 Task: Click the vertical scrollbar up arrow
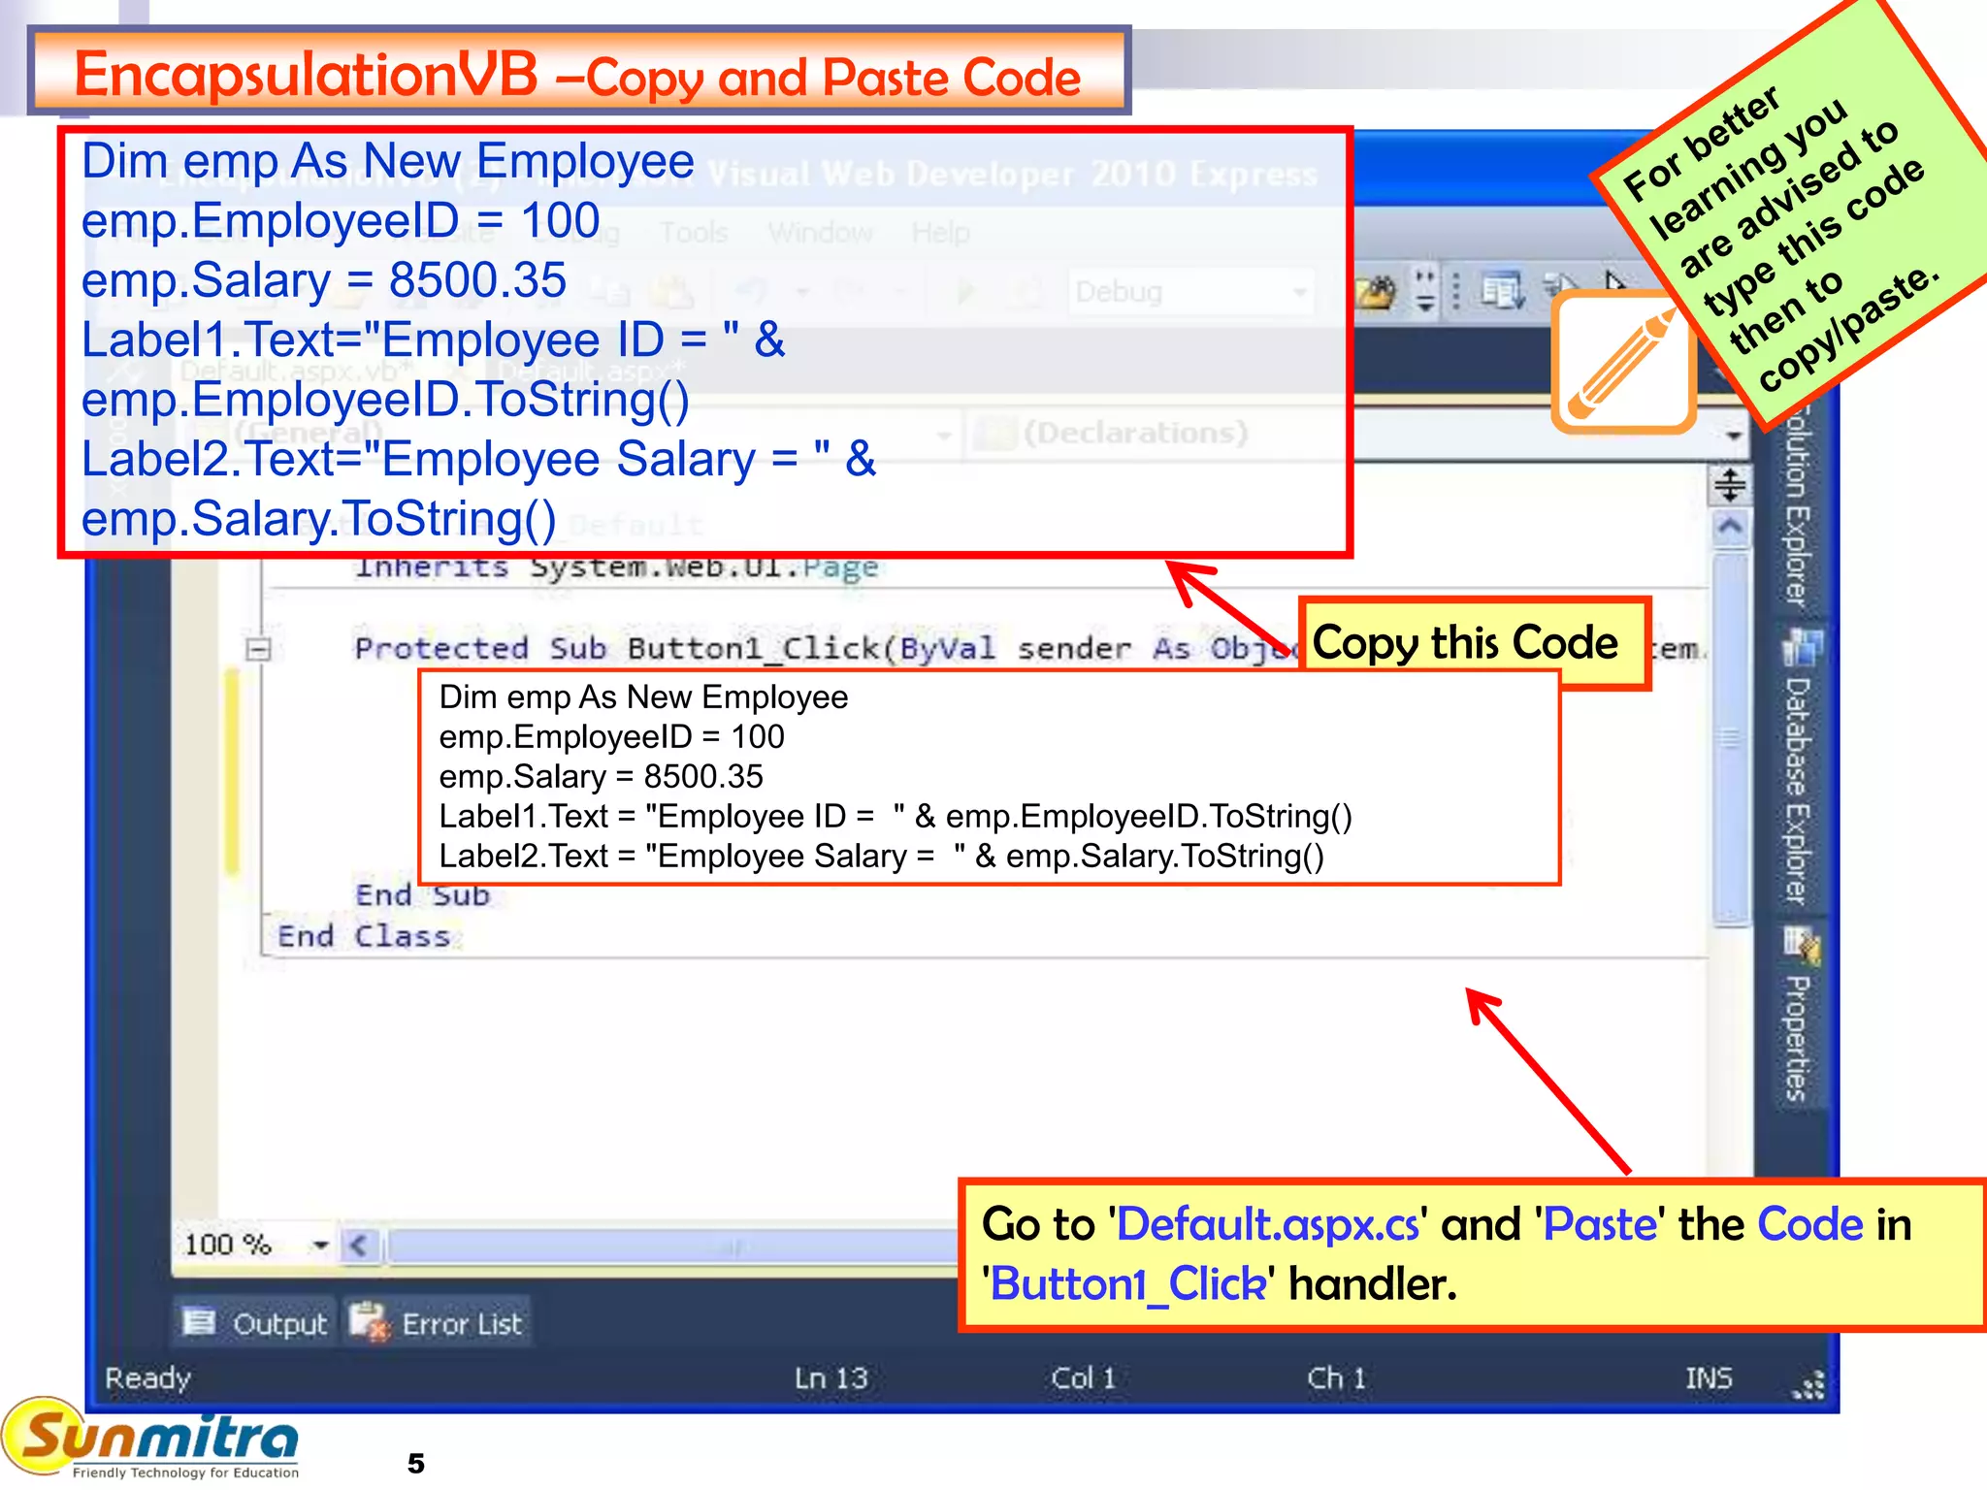pyautogui.click(x=1730, y=528)
